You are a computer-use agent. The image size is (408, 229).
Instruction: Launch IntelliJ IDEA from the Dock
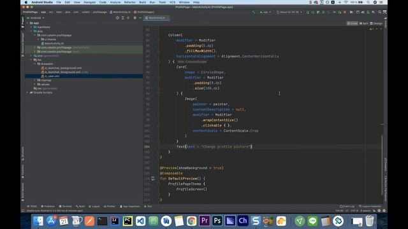[x=115, y=221]
